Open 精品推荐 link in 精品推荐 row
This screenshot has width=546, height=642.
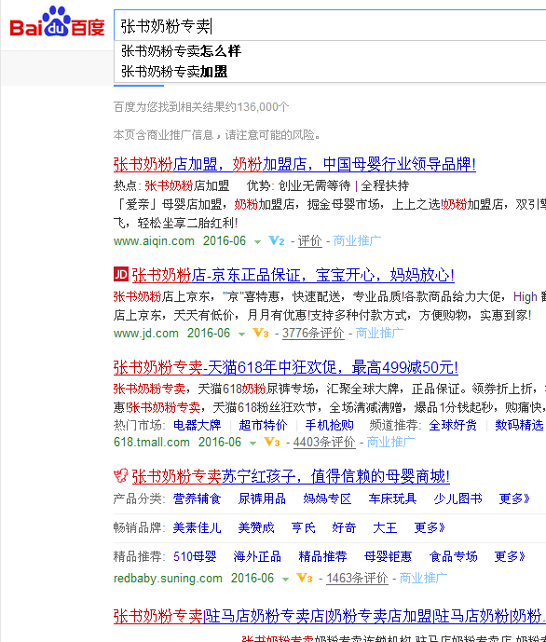322,556
